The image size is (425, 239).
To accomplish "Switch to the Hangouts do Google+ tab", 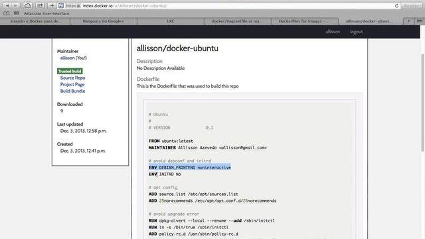I will tap(104, 21).
